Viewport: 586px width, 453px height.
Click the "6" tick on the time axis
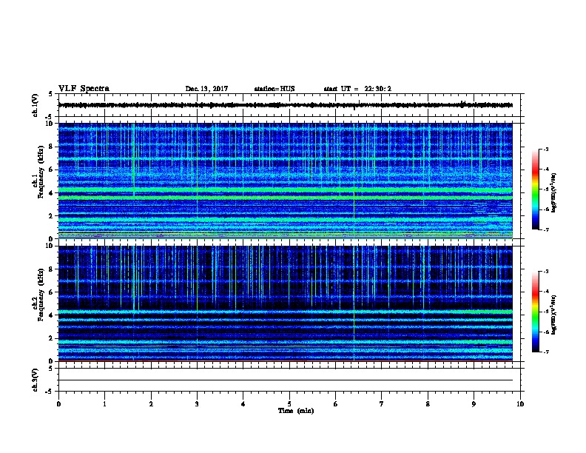[x=335, y=404]
